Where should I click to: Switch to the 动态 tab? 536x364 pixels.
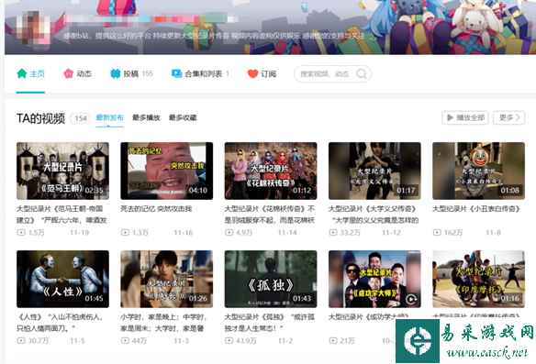click(78, 73)
